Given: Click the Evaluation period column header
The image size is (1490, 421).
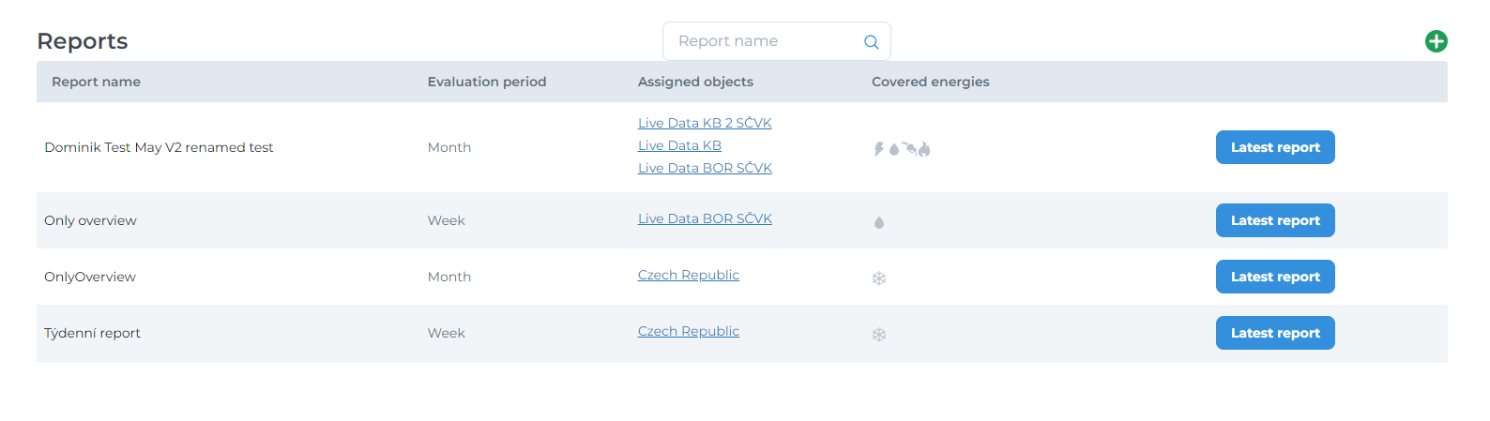Looking at the screenshot, I should point(486,82).
